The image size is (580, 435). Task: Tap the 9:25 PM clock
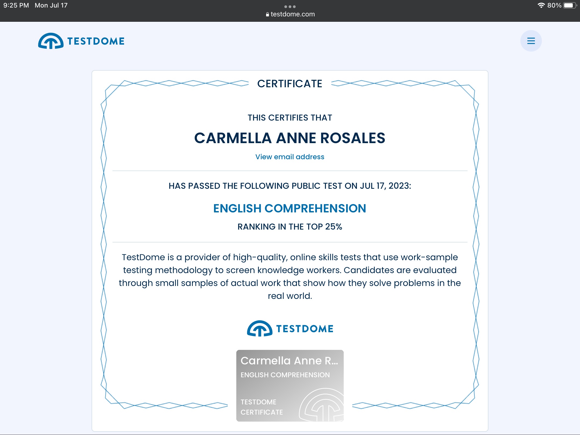16,5
